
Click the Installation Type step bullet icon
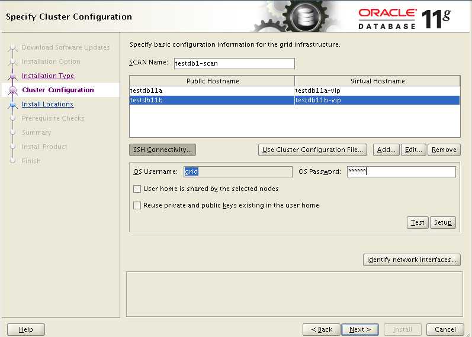click(x=12, y=76)
